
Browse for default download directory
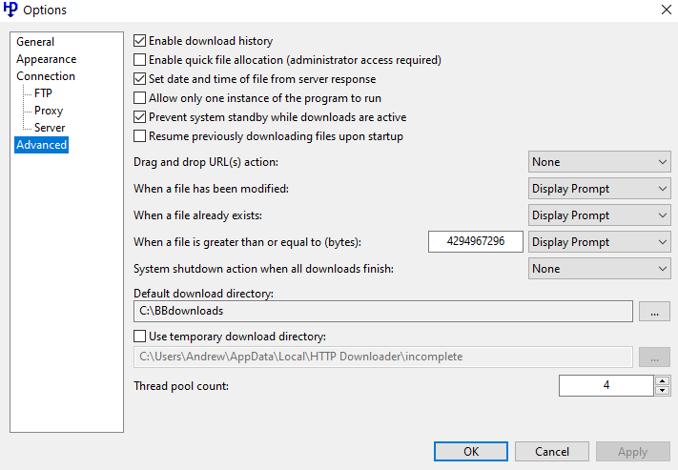tap(653, 311)
